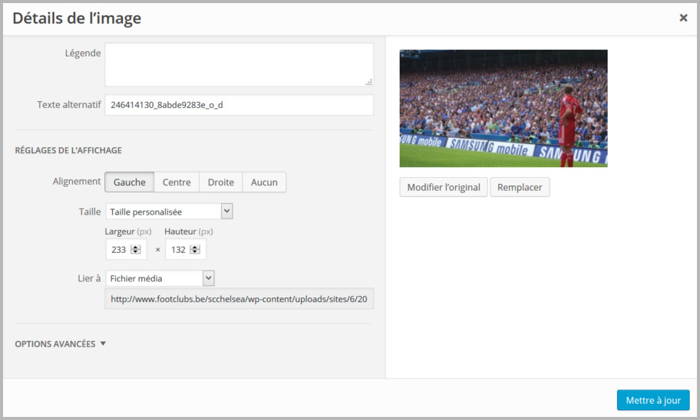Click the Légende resize handle

click(x=368, y=82)
